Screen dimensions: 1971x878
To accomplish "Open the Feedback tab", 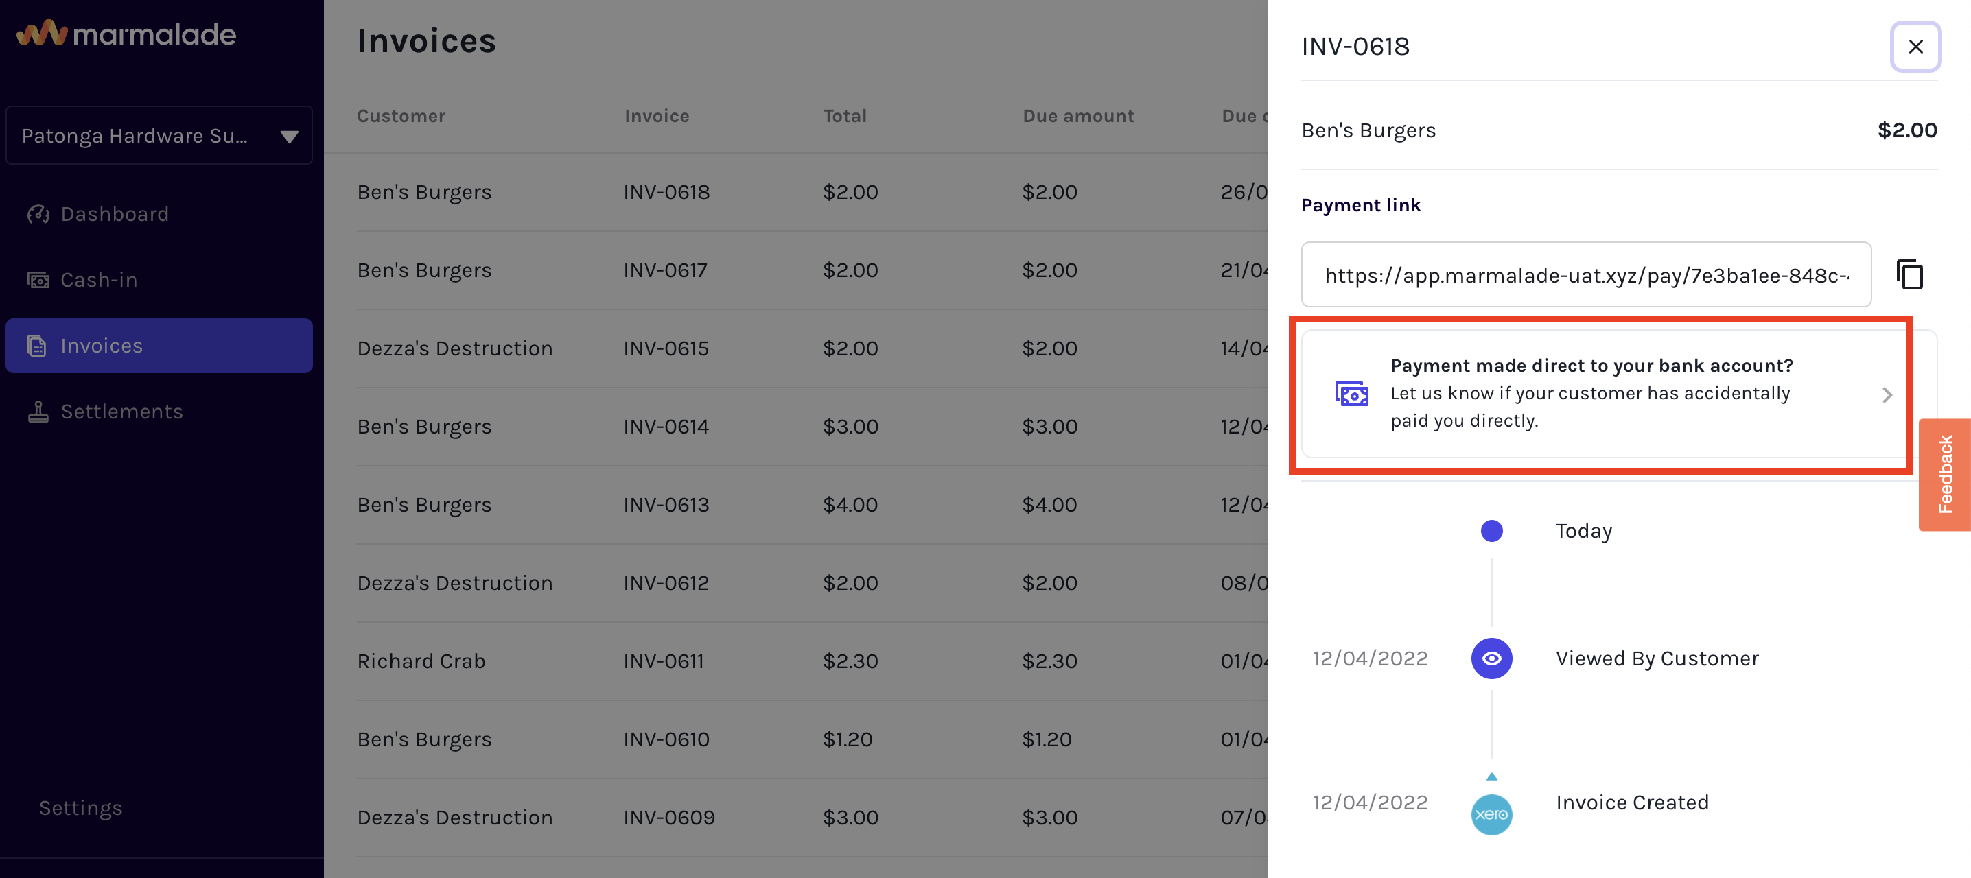I will (1944, 474).
